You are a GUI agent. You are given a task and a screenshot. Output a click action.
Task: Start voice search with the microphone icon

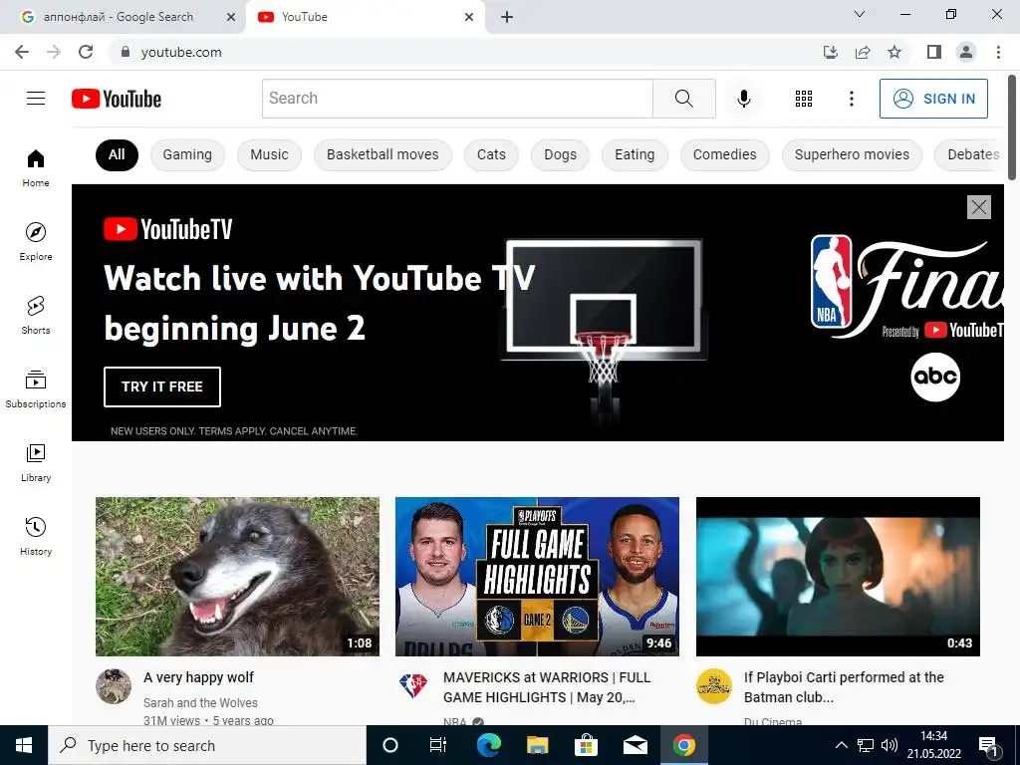click(x=743, y=99)
